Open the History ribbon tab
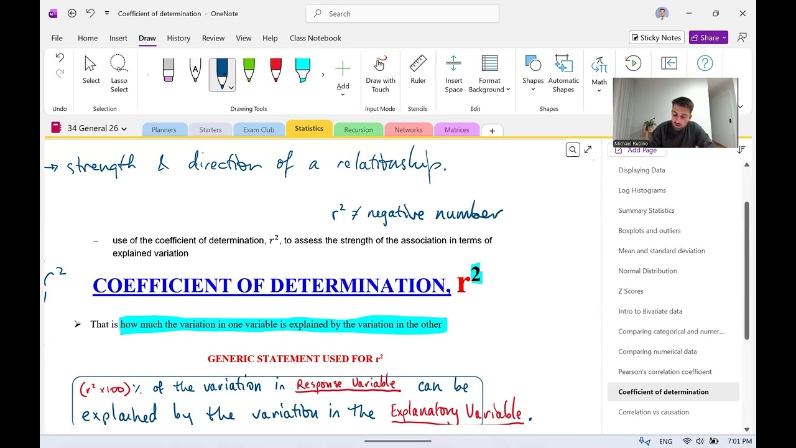The image size is (796, 448). point(178,38)
